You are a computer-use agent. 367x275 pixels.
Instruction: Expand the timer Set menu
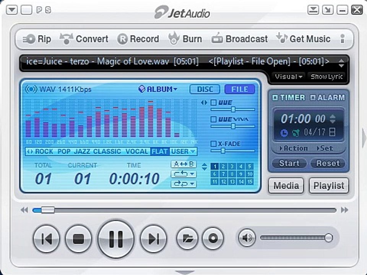pos(325,148)
